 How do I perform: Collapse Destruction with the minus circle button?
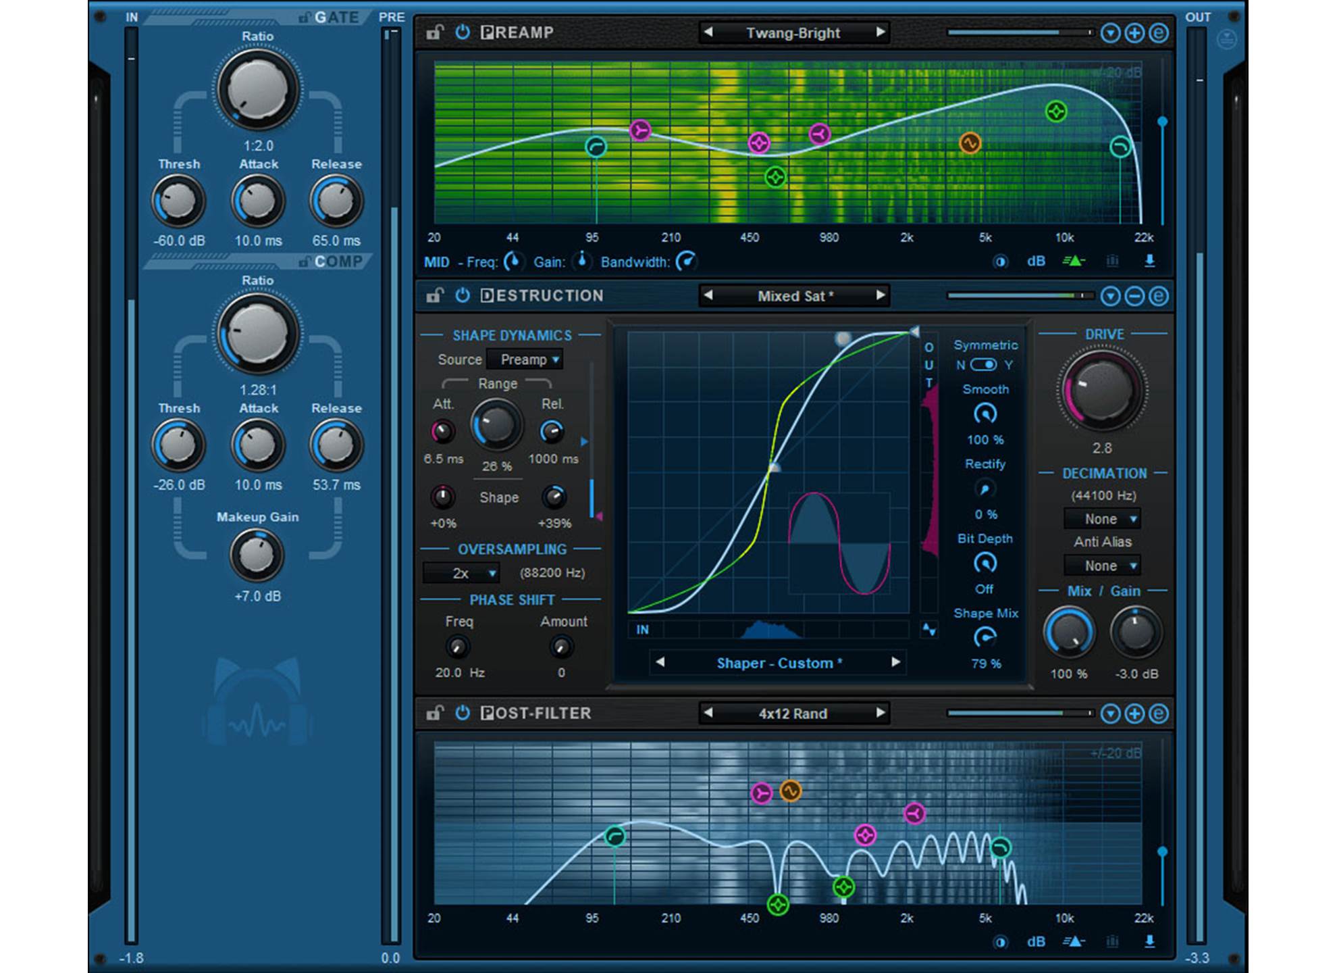click(x=1134, y=296)
